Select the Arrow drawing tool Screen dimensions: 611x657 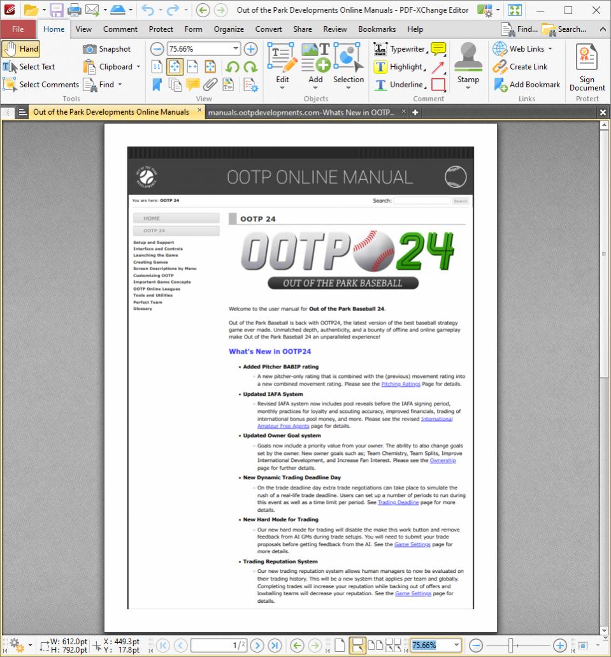[x=438, y=67]
